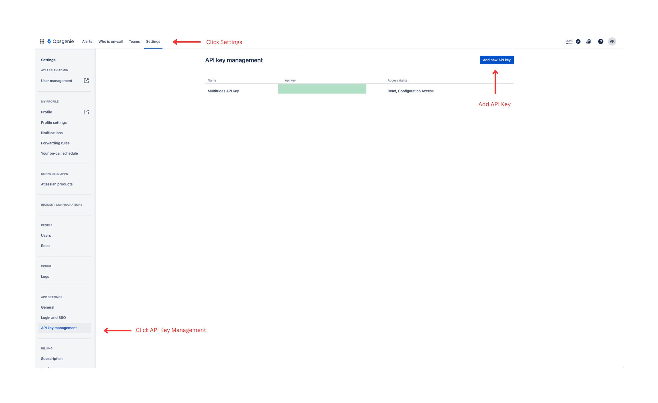Click Add new API key button
Image resolution: width=658 pixels, height=403 pixels.
tap(496, 60)
